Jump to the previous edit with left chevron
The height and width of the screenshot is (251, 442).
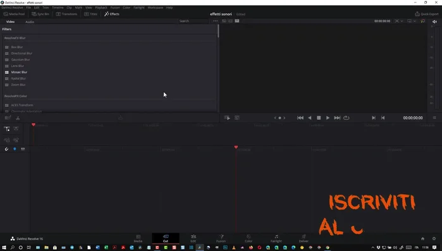coord(275,118)
